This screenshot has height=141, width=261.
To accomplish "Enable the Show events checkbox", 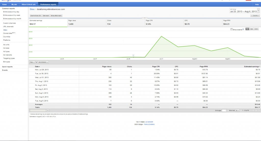I will coord(231,29).
